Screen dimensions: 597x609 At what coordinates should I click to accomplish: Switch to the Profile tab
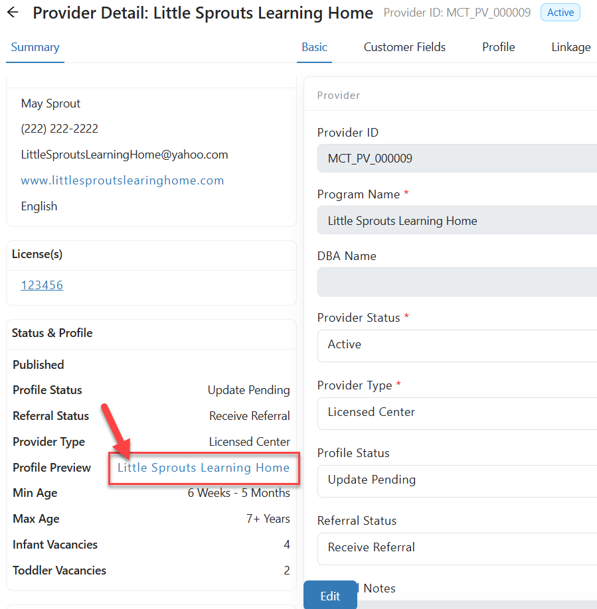pos(498,47)
